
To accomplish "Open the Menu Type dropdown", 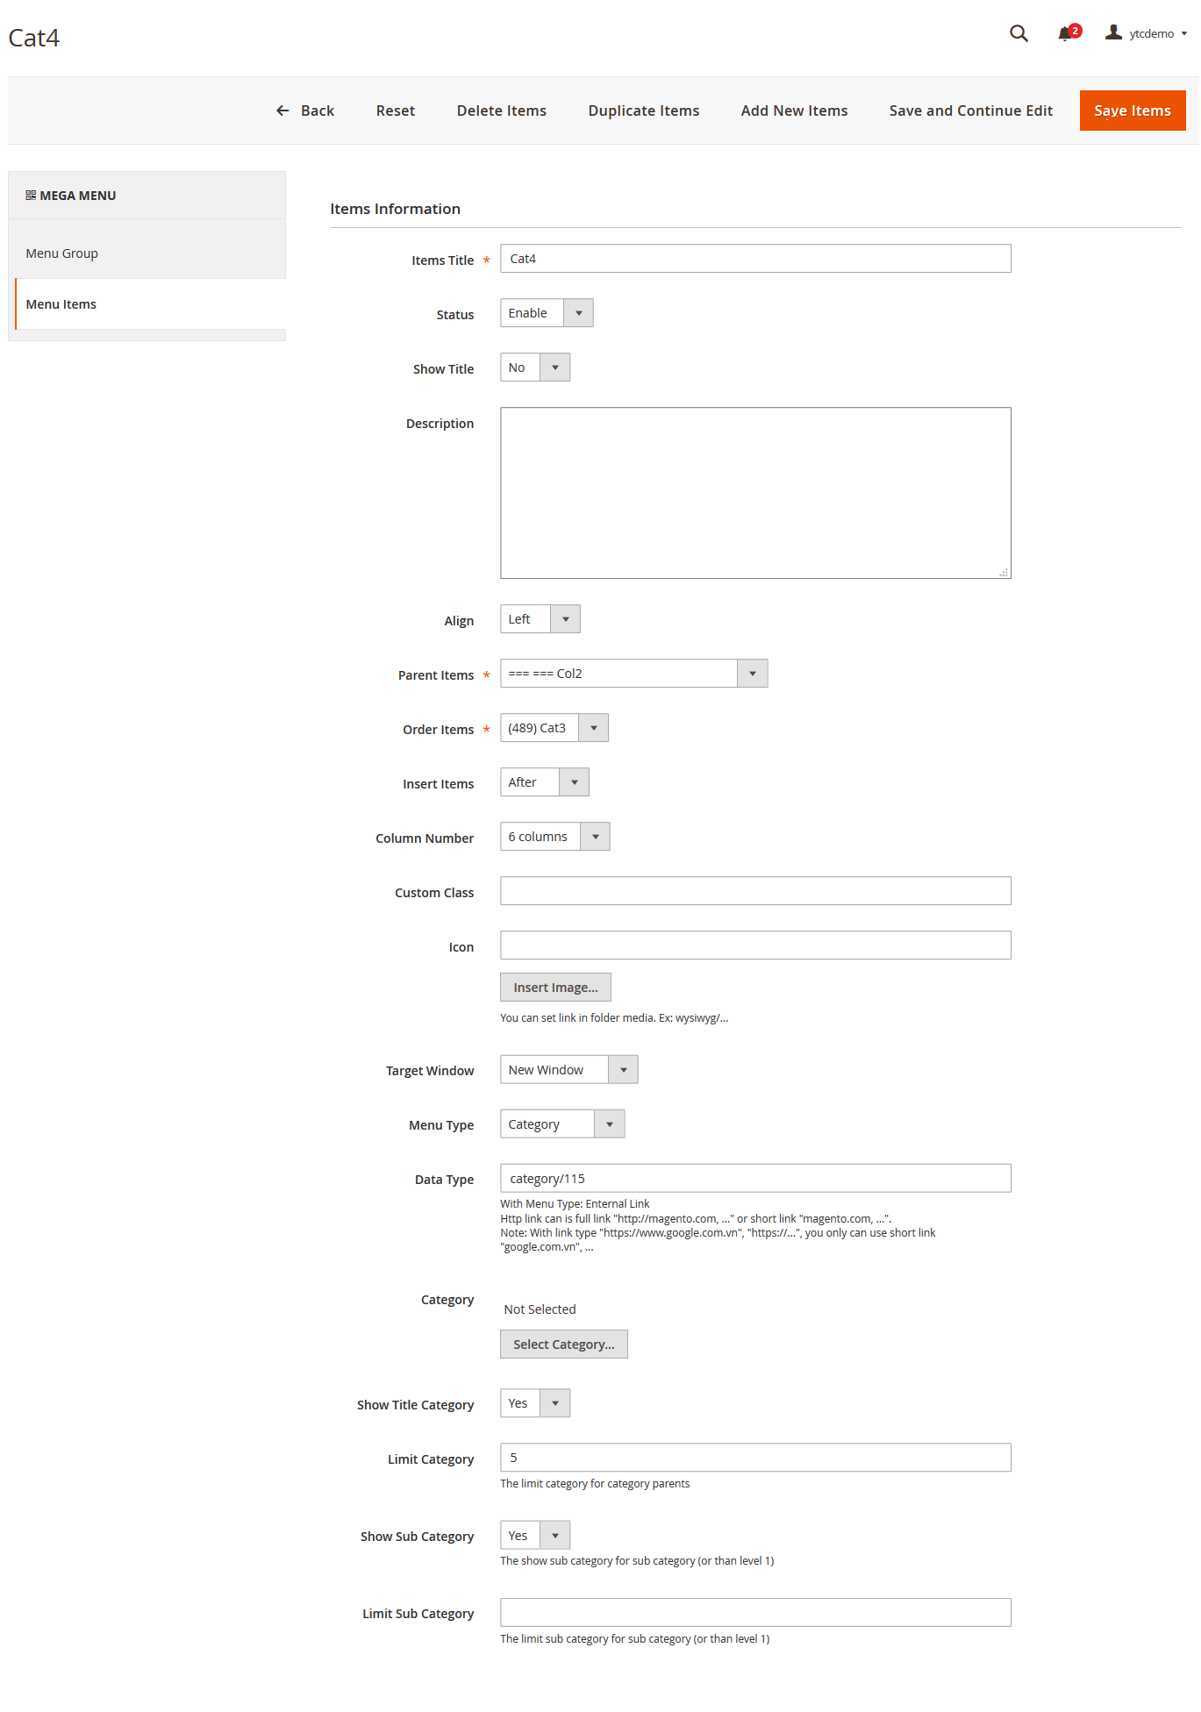I will coord(562,1124).
